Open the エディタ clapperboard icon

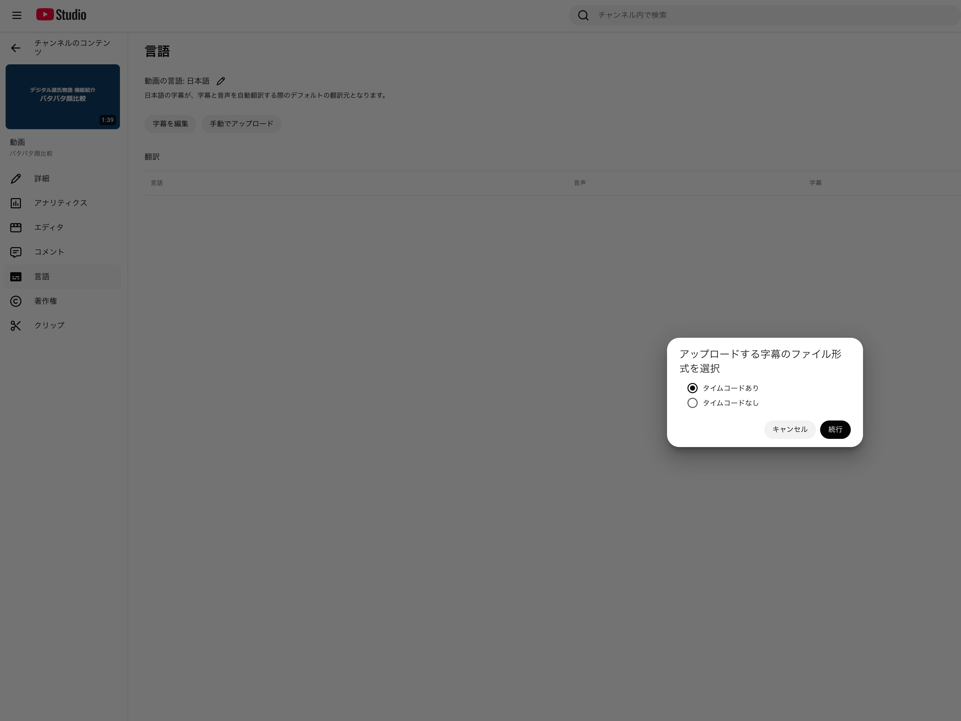(x=16, y=227)
